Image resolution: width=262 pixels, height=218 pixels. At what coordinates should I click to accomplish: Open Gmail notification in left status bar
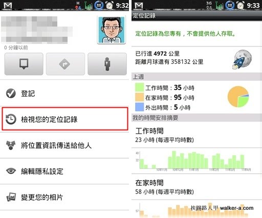[x=8, y=6]
